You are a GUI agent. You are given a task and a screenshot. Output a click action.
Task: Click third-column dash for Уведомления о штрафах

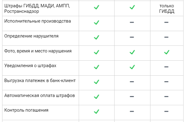(x=167, y=67)
